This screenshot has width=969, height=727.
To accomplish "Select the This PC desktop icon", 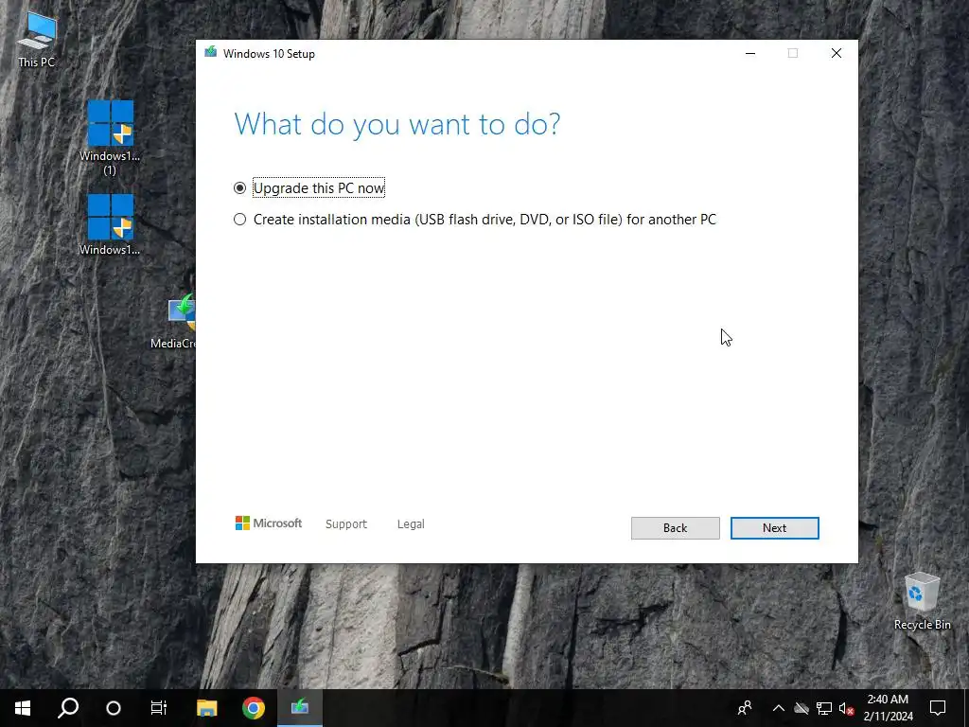I will coord(37,40).
